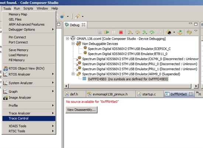203x148 pixels.
Task: Switch to startup.c editor tab
Action: point(149,94)
